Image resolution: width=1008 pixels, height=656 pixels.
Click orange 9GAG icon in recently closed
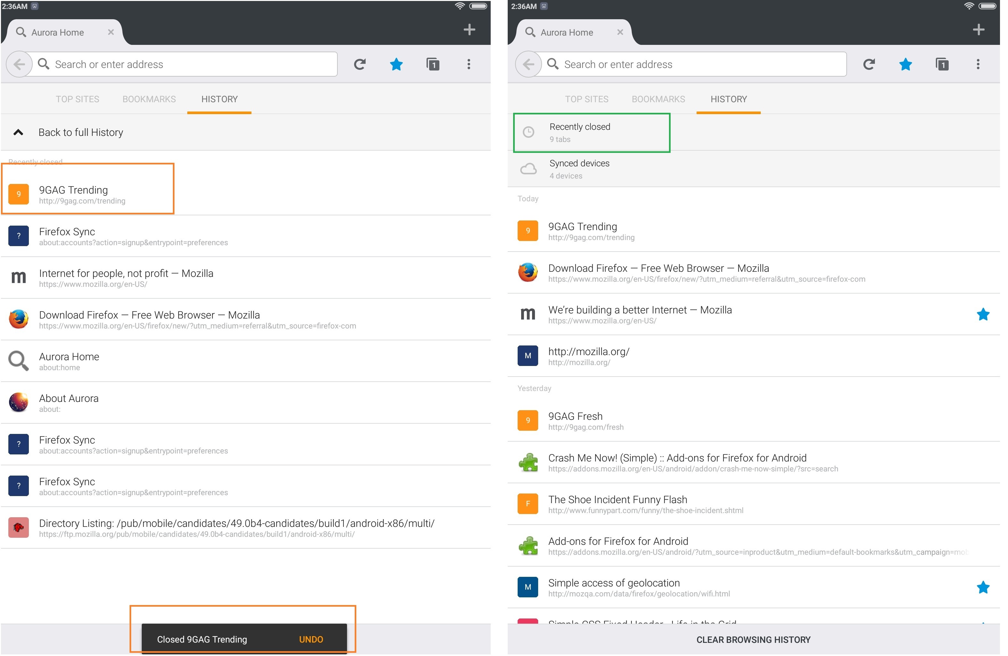point(19,194)
